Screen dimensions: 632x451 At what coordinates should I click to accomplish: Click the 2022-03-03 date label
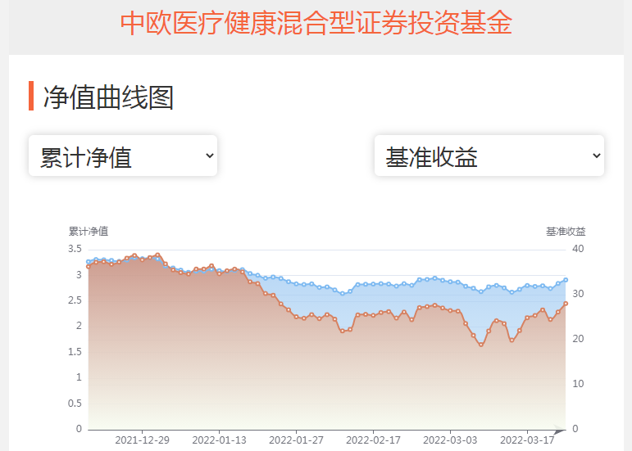[450, 440]
